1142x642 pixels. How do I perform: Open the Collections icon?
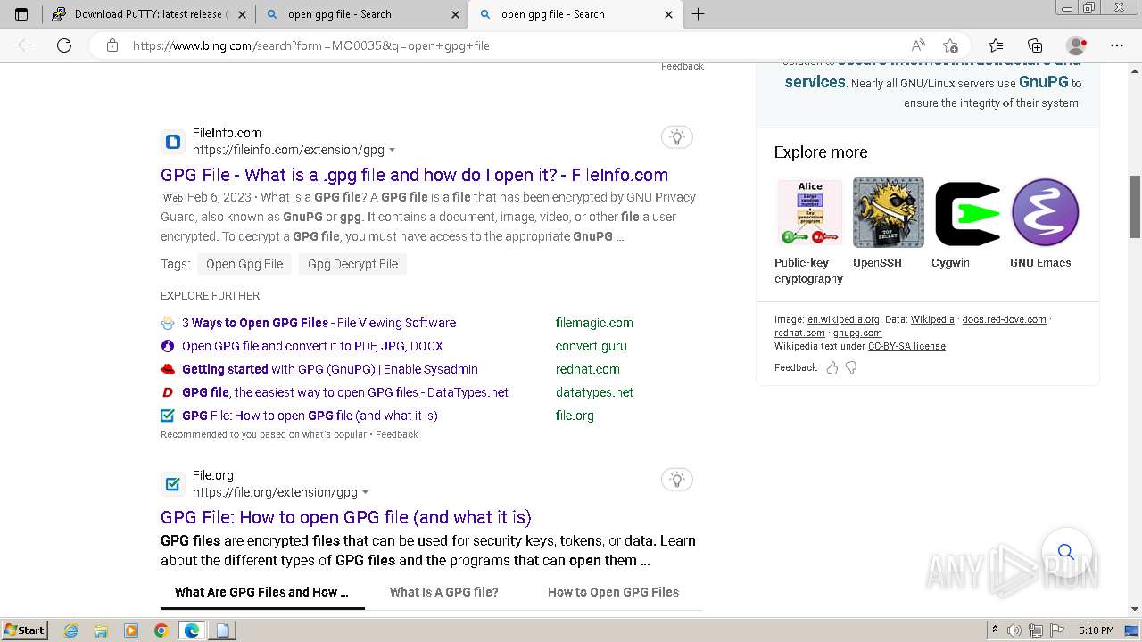coord(1035,45)
